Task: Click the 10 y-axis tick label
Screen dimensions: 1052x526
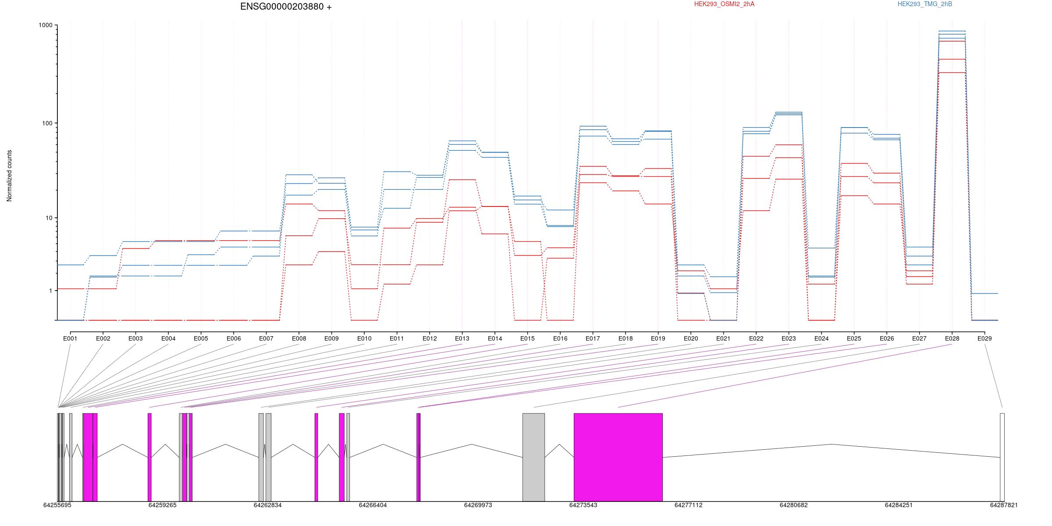Action: (48, 218)
